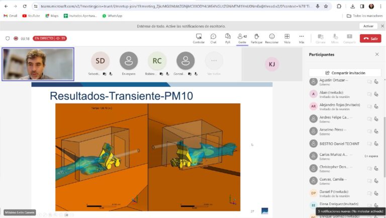386x218 pixels.
Task: Open Más options menu
Action: [302, 39]
